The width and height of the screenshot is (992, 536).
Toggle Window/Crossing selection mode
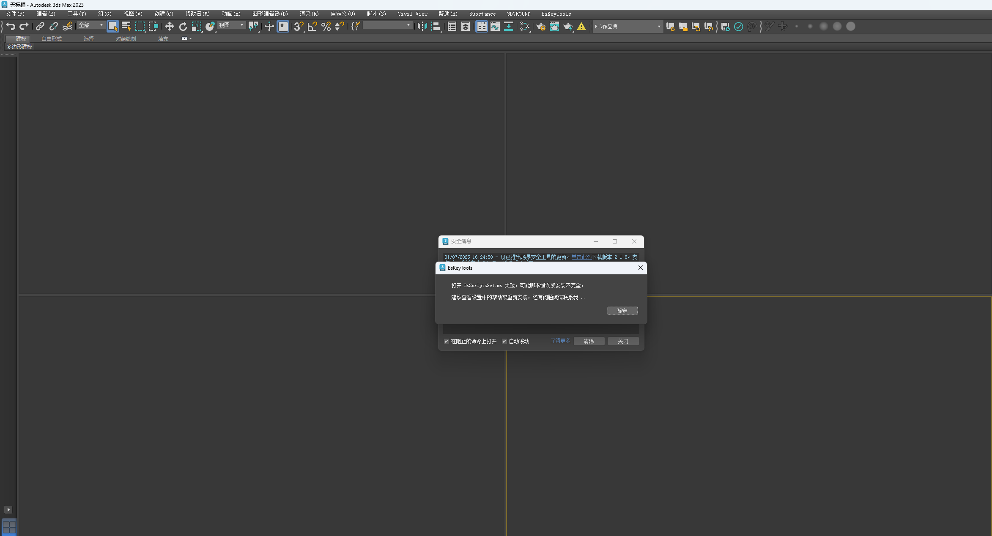point(153,27)
